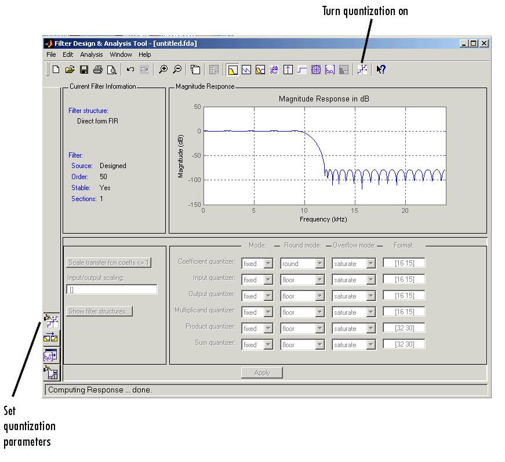Viewport: 505px width, 462px height.
Task: Open Sum quantizer Round mode dropdown
Action: [x=302, y=344]
